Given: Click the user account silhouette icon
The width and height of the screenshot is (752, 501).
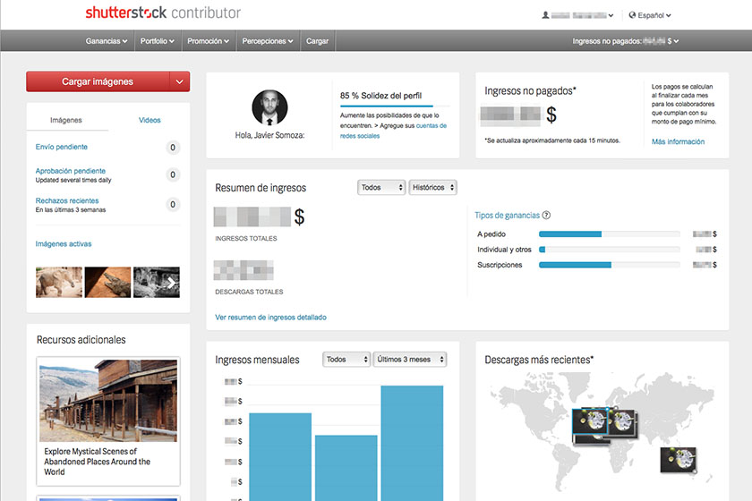Looking at the screenshot, I should tap(545, 15).
